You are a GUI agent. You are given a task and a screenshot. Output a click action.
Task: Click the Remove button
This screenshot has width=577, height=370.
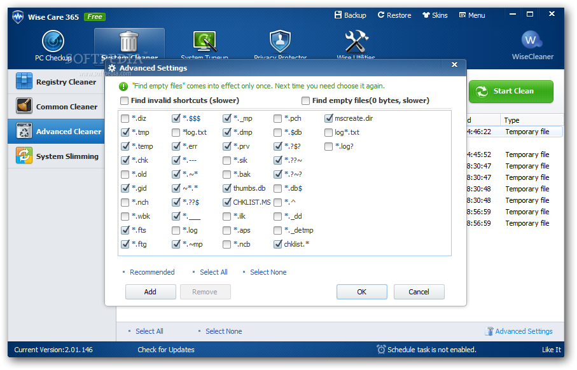pyautogui.click(x=205, y=292)
